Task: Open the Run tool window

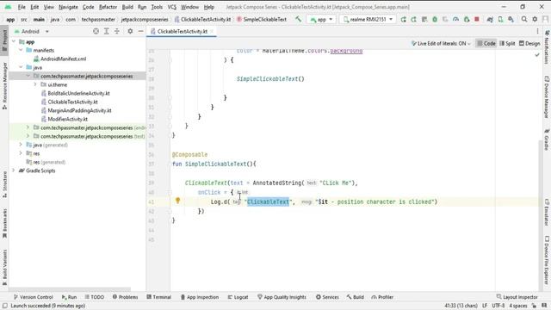Action: pyautogui.click(x=69, y=297)
